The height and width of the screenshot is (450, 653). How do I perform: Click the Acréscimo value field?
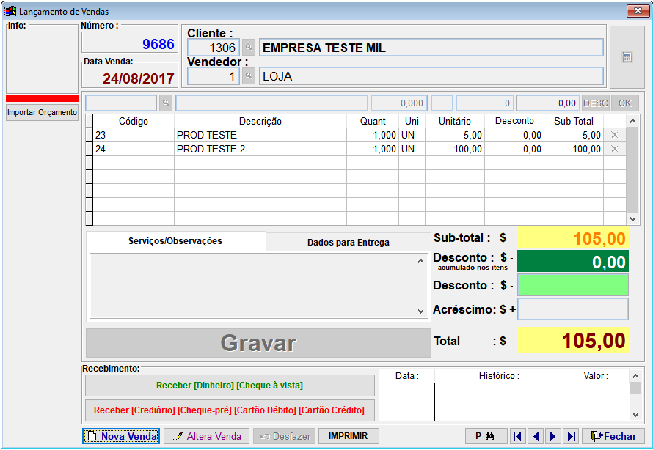coord(572,309)
